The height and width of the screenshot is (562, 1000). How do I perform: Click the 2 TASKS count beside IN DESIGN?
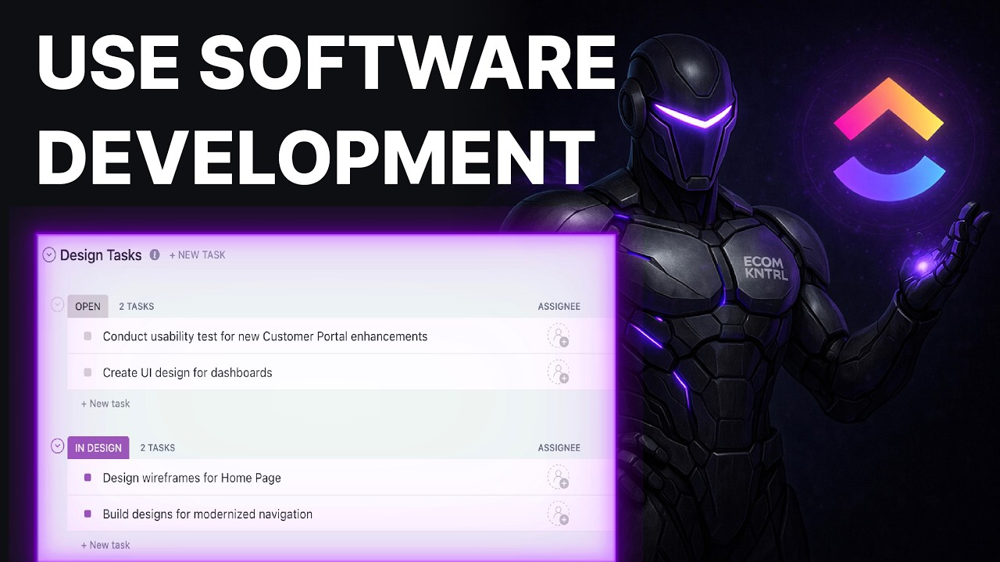point(158,448)
